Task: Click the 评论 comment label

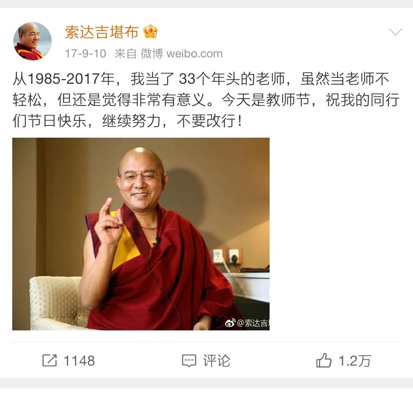Action: [x=216, y=361]
